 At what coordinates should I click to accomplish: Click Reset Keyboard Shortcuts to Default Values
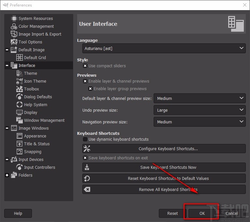(x=164, y=179)
